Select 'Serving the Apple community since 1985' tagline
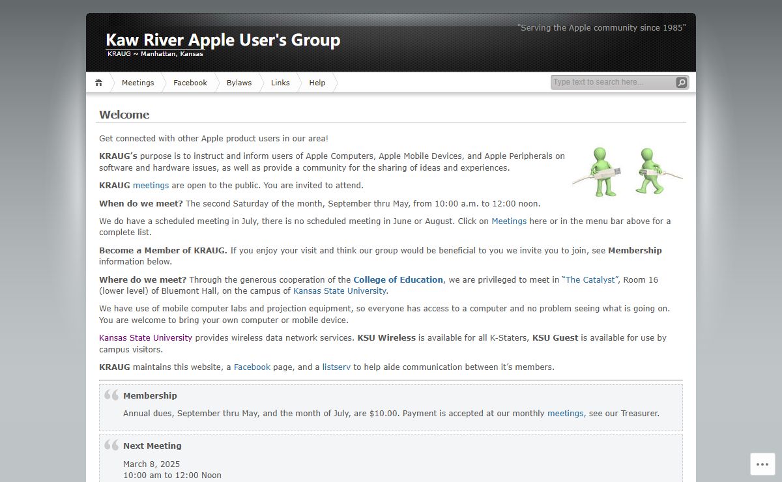This screenshot has height=482, width=782. tap(601, 28)
